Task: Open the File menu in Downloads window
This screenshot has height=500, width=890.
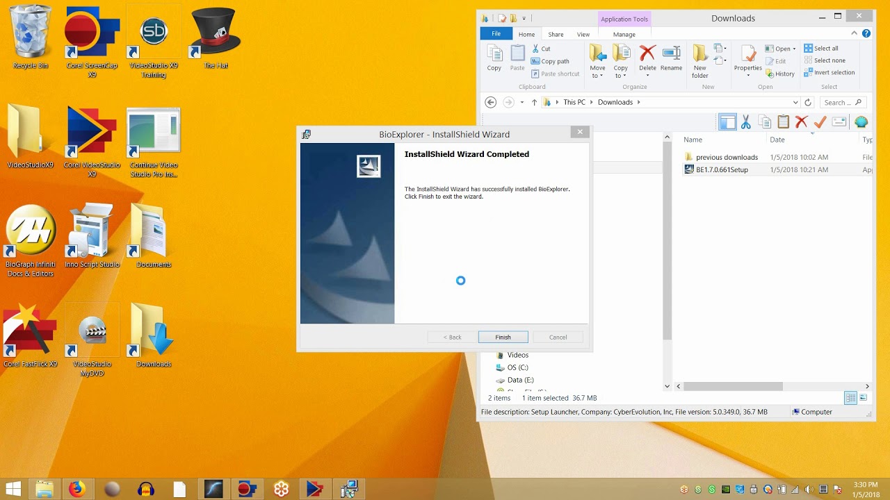Action: tap(496, 34)
